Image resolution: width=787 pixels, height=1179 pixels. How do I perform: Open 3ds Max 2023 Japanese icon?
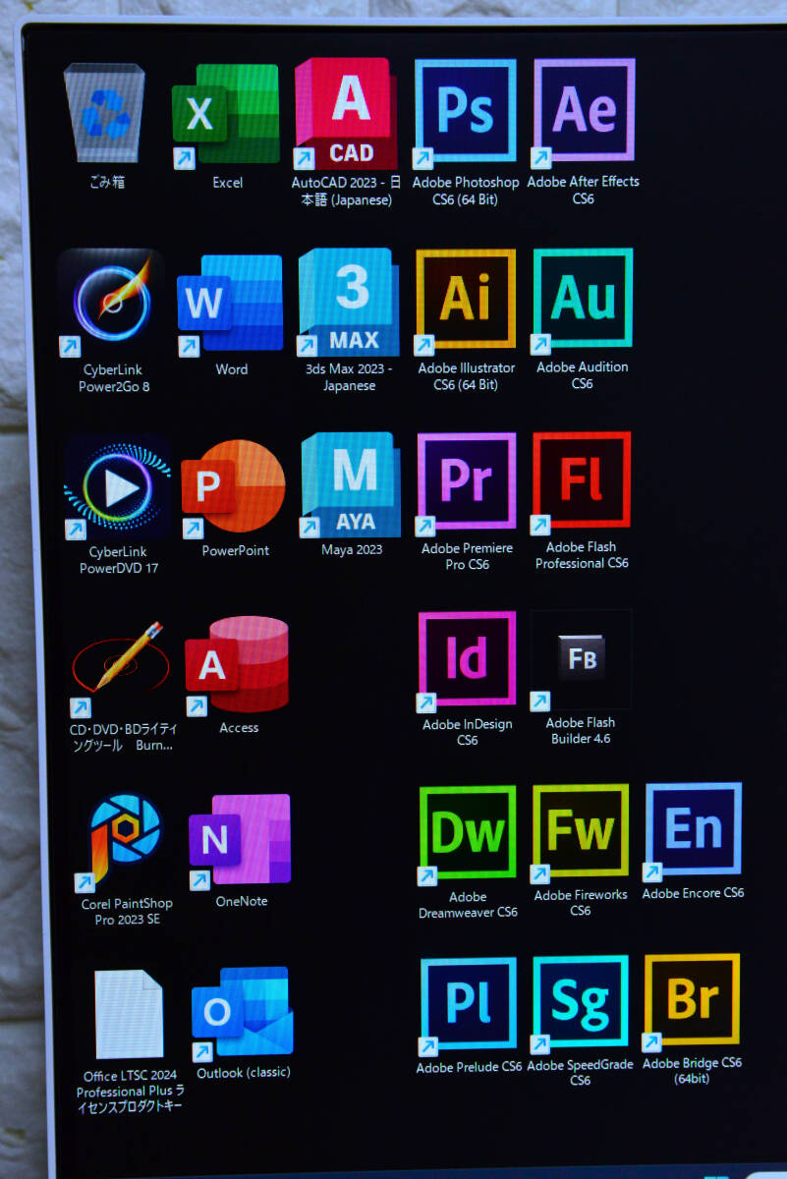[349, 303]
